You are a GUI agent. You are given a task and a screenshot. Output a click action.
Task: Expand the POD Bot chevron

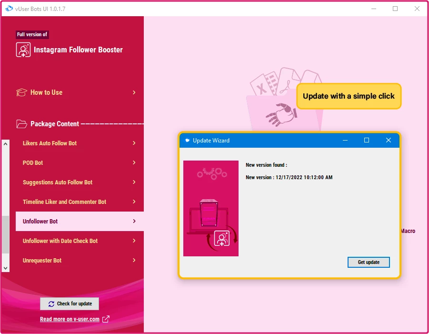pyautogui.click(x=134, y=162)
